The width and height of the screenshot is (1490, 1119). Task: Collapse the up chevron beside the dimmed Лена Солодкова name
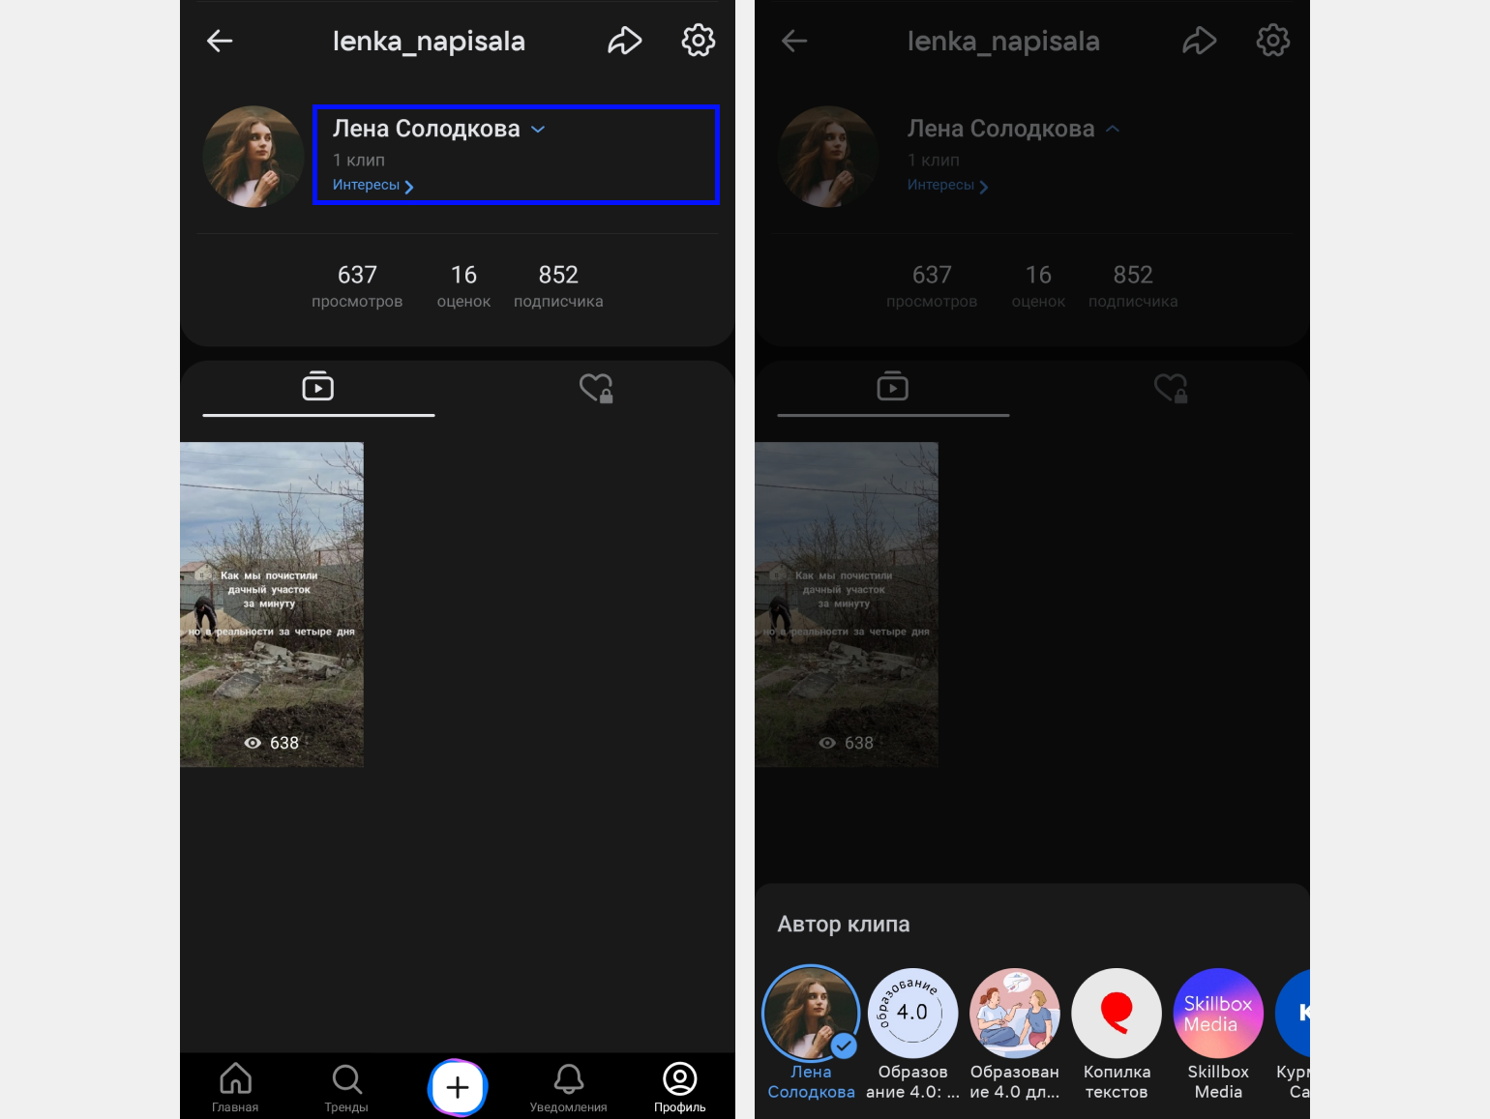coord(1113,129)
